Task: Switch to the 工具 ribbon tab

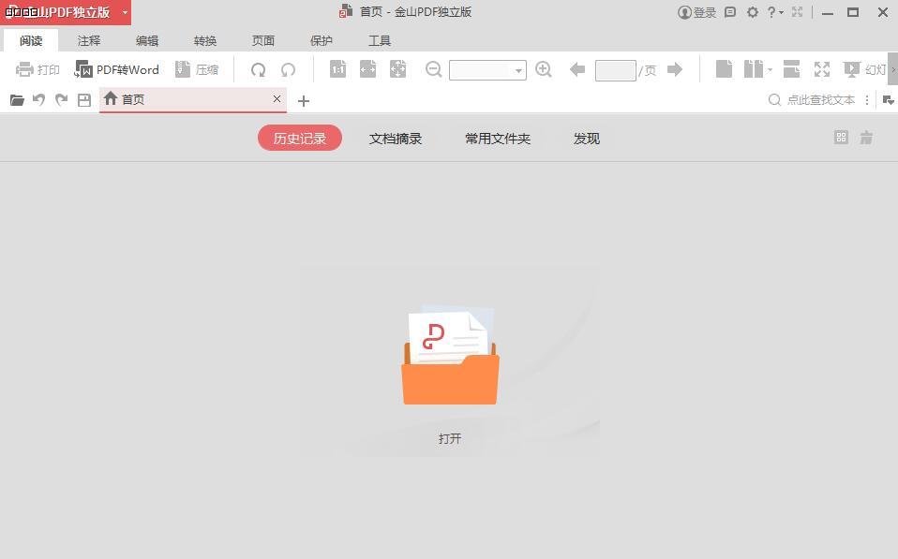Action: tap(379, 40)
